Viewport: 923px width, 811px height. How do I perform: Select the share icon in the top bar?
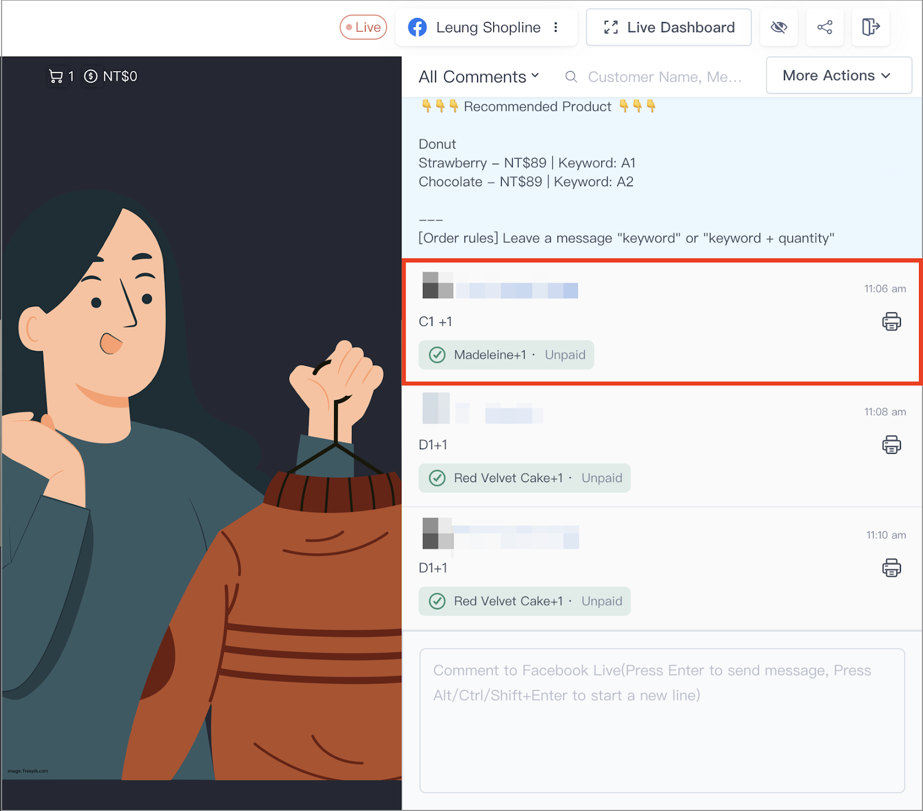click(824, 27)
